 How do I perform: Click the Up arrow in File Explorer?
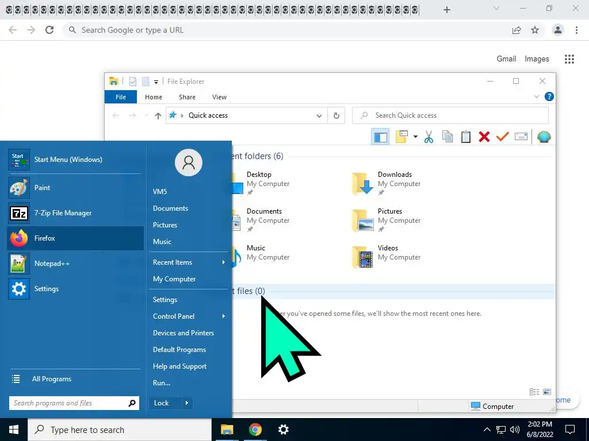pos(158,115)
